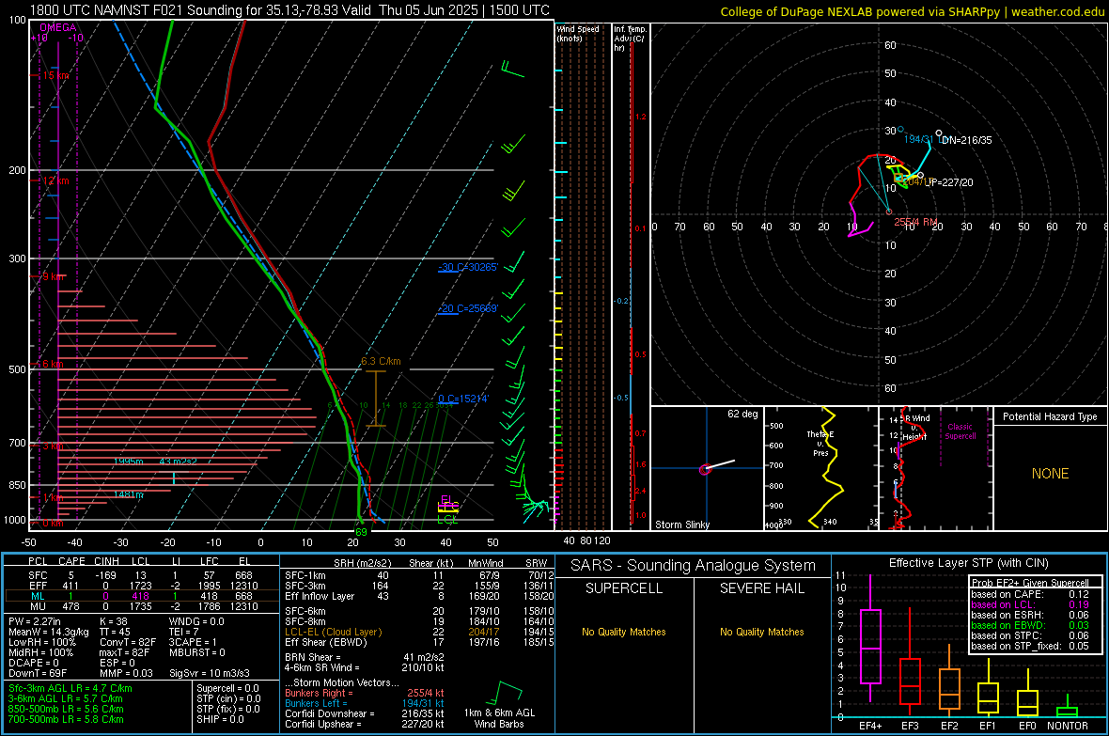The height and width of the screenshot is (736, 1109).
Task: Click the sounding title with 35.13,-78.93 location
Action: [x=289, y=10]
